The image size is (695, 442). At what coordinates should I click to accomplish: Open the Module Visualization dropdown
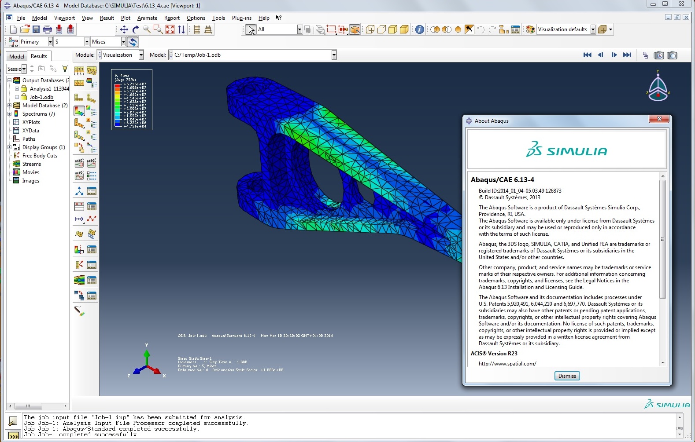141,55
